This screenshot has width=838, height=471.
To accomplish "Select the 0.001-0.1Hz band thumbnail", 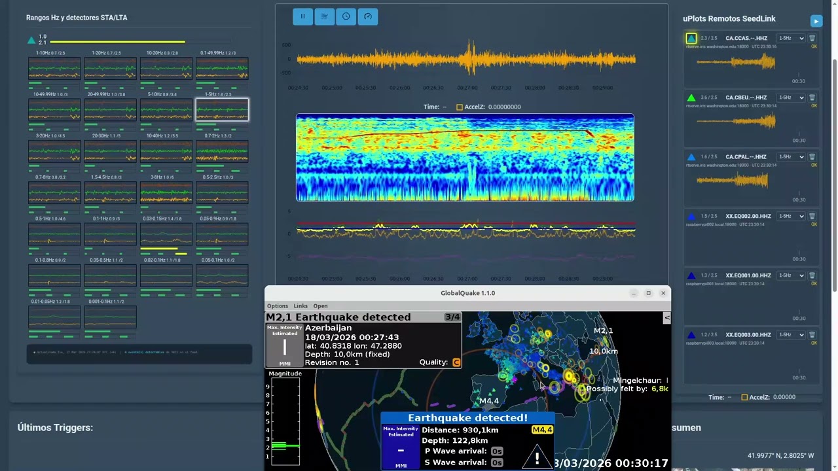I will [x=110, y=317].
